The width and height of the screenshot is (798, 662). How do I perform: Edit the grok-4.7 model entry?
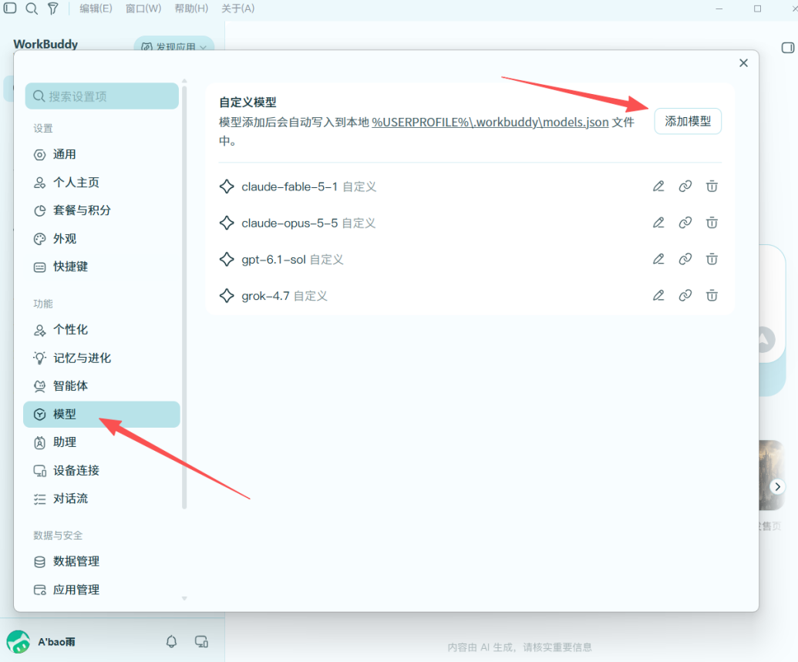pyautogui.click(x=658, y=296)
